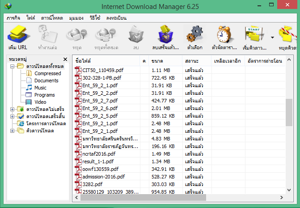
Task: Click the 722.45 KB size cell
Action: [x=163, y=78]
